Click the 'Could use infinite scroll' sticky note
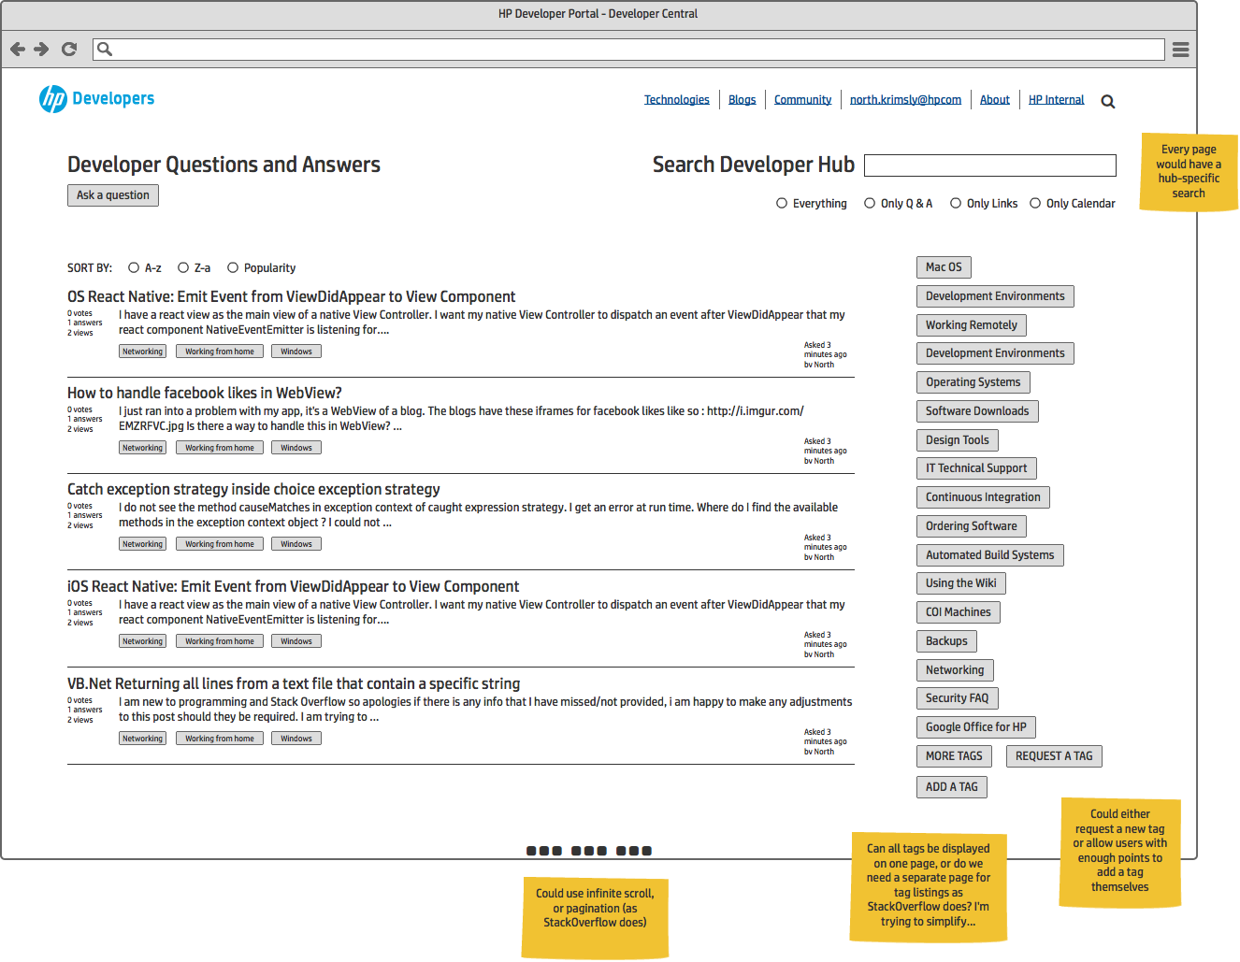This screenshot has height=962, width=1240. pyautogui.click(x=595, y=917)
